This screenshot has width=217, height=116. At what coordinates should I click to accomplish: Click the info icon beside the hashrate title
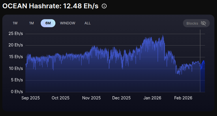104,6
